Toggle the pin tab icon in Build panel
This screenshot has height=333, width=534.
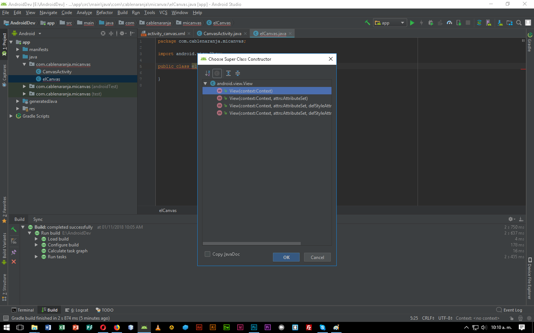(14, 252)
